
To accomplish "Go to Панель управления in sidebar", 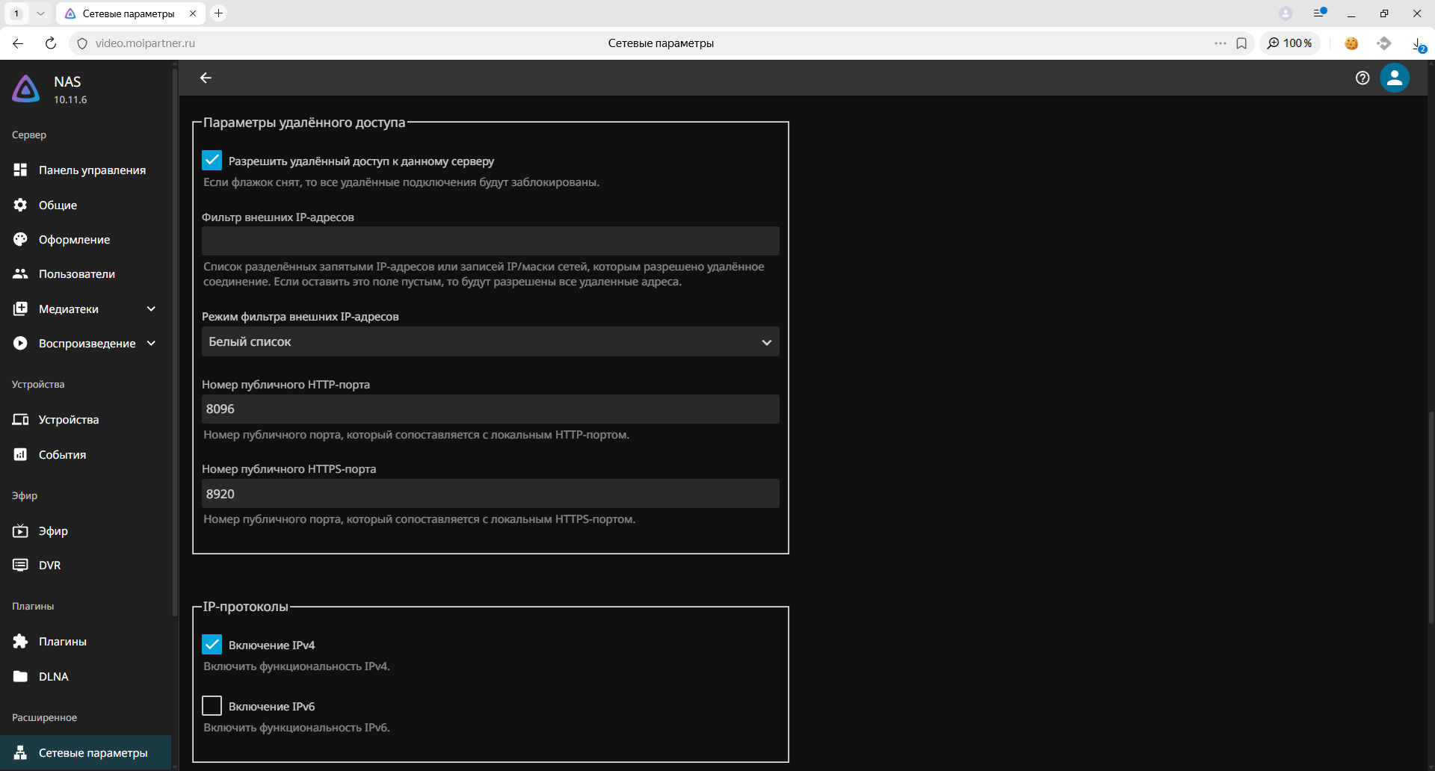I will [92, 170].
